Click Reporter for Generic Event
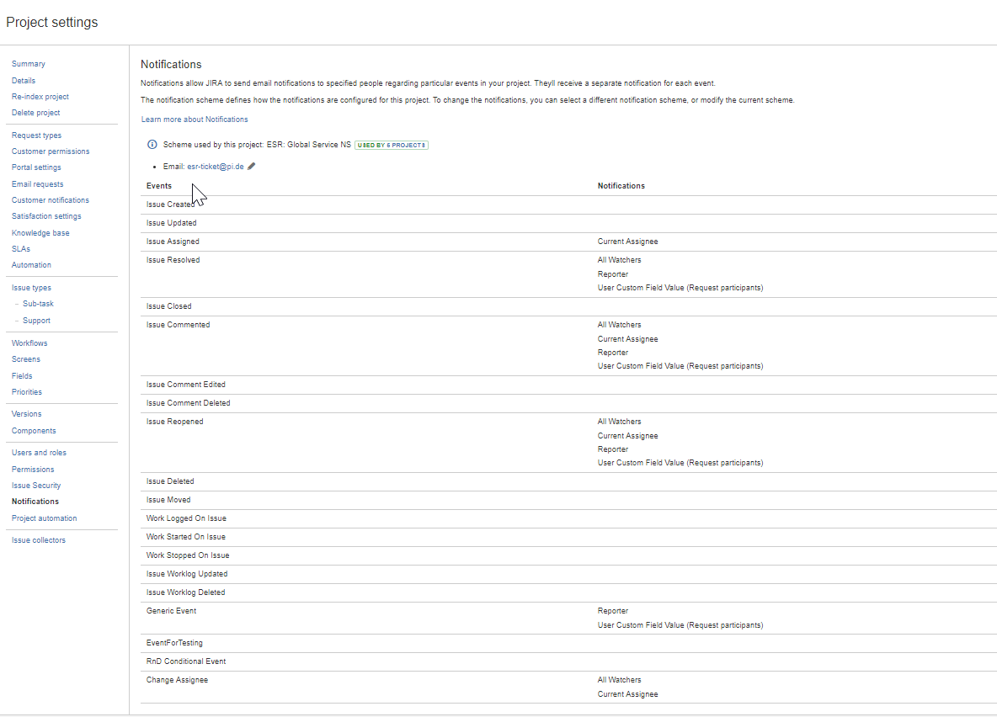 [x=613, y=611]
